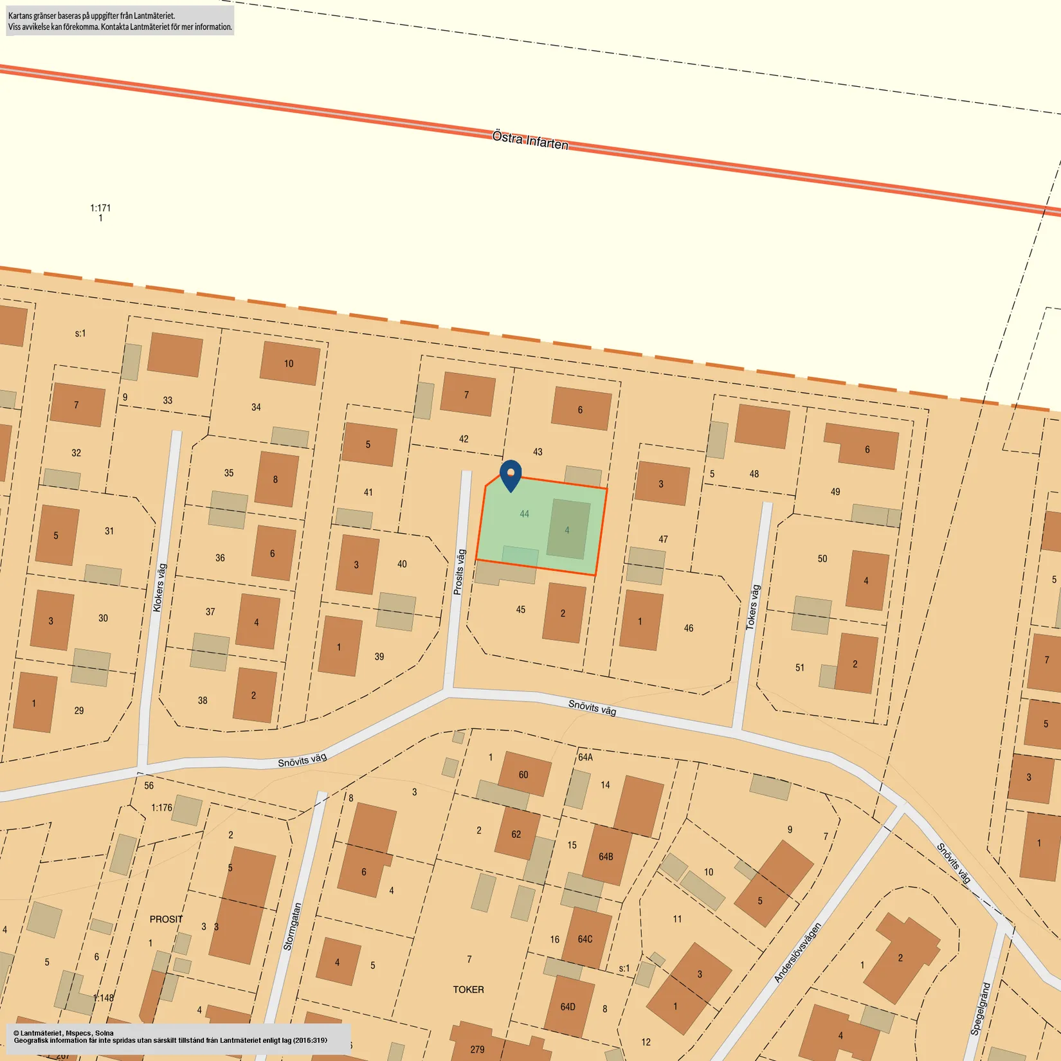Select the Tokers väg street label
This screenshot has height=1061, width=1061.
click(753, 607)
